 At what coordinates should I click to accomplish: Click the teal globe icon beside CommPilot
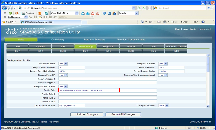[x=47, y=13]
